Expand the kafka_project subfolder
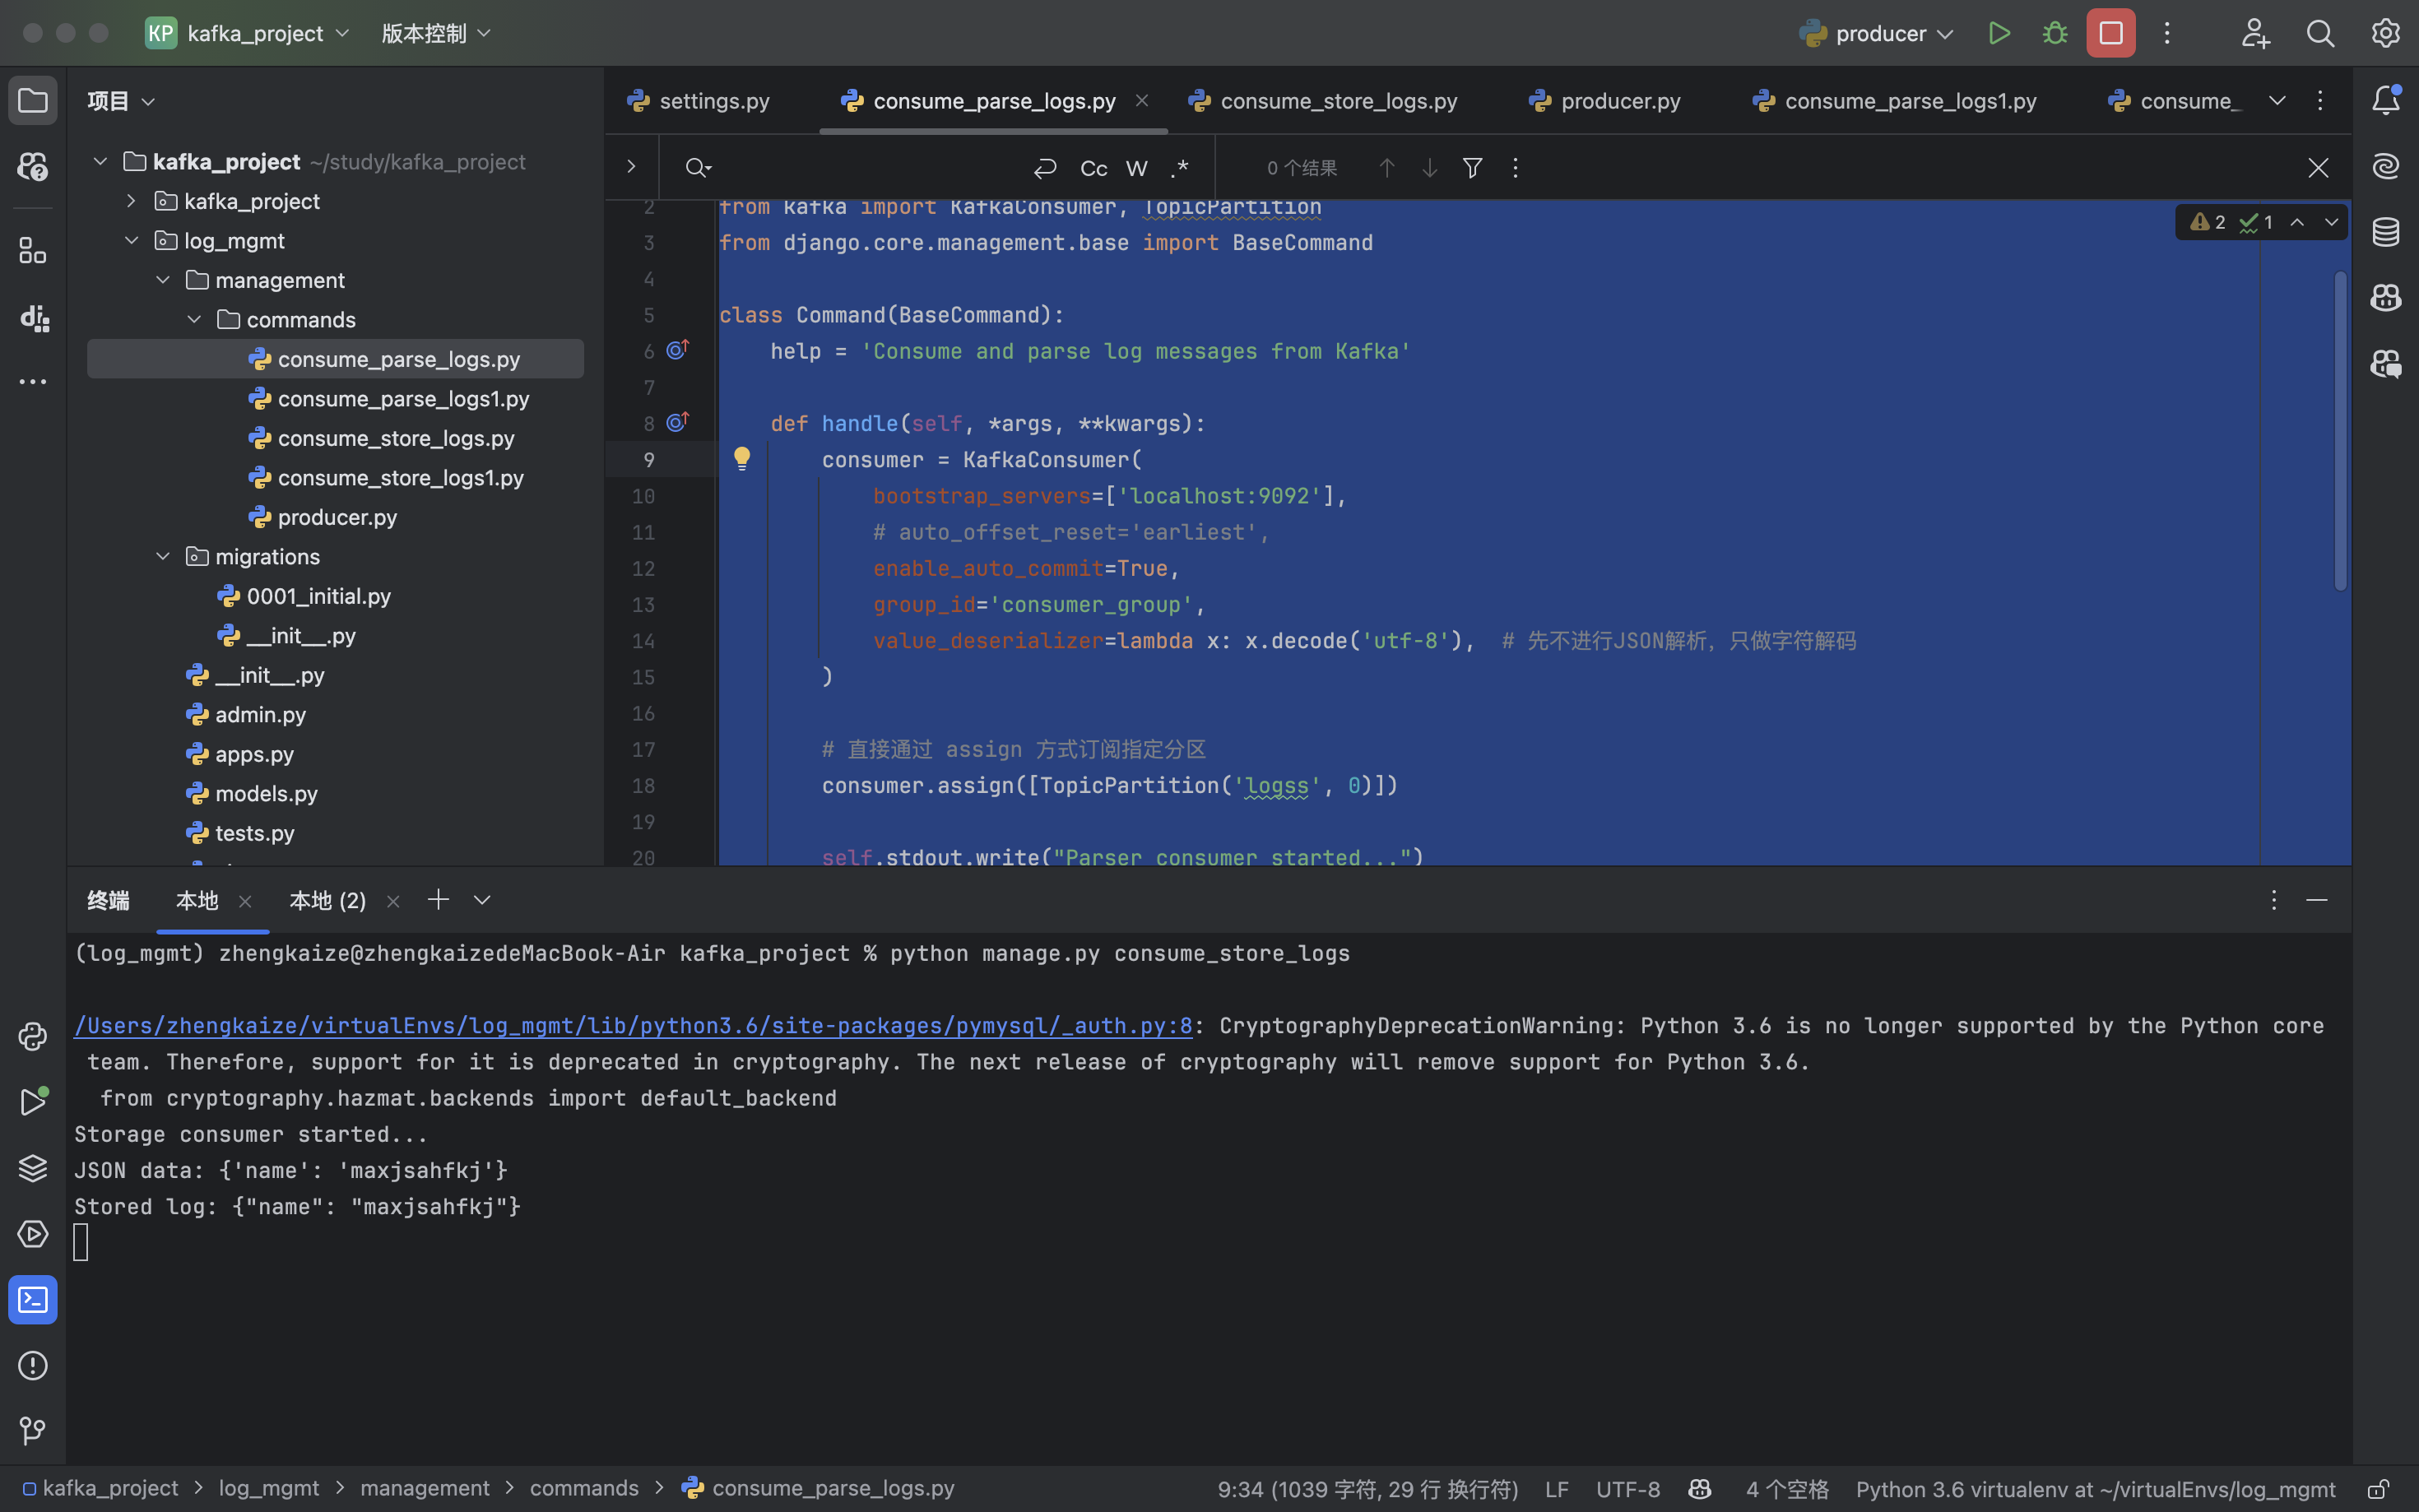 click(x=131, y=201)
